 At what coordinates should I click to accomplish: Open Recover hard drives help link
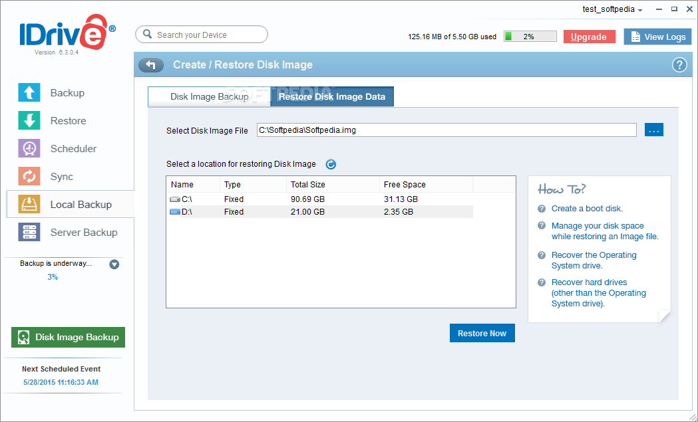point(599,293)
